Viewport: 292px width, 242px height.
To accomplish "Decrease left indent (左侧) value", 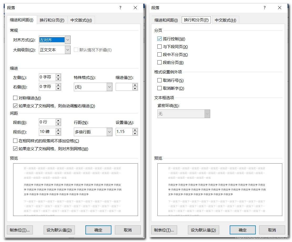I will click(x=58, y=79).
